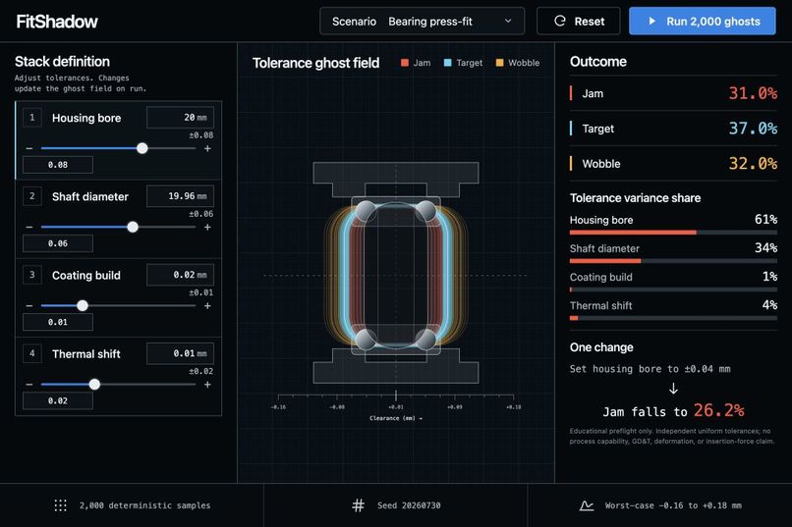792x527 pixels.
Task: Increase Coating build tolerance with plus
Action: pos(207,306)
